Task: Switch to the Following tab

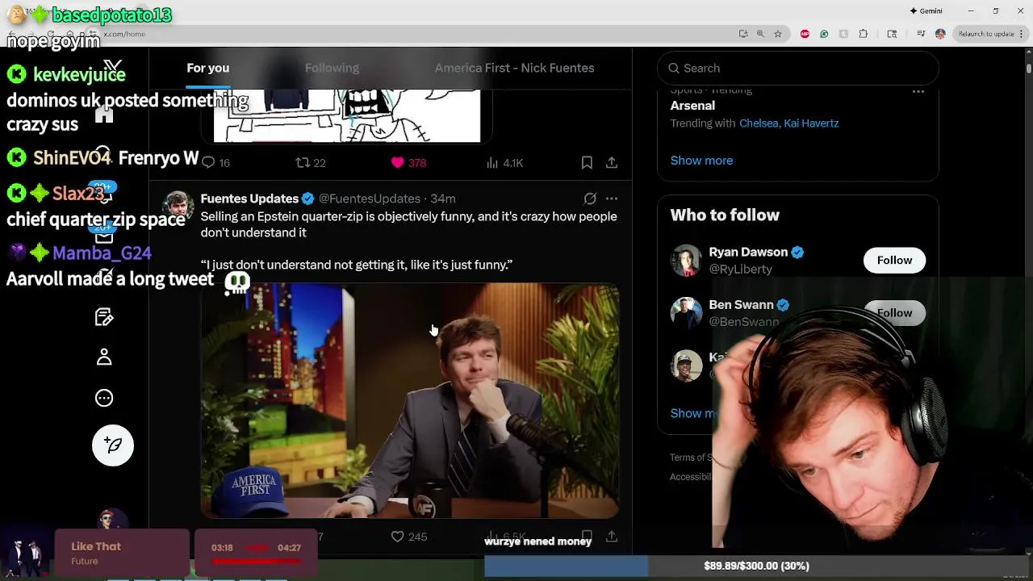Action: click(x=332, y=68)
